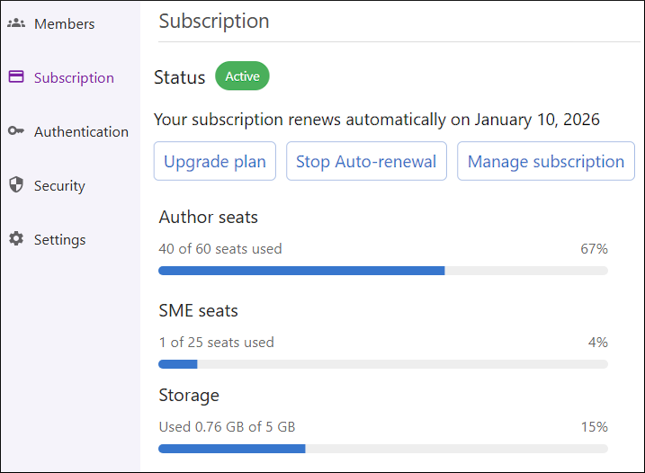Open Manage subscription
This screenshot has width=645, height=473.
tap(545, 162)
